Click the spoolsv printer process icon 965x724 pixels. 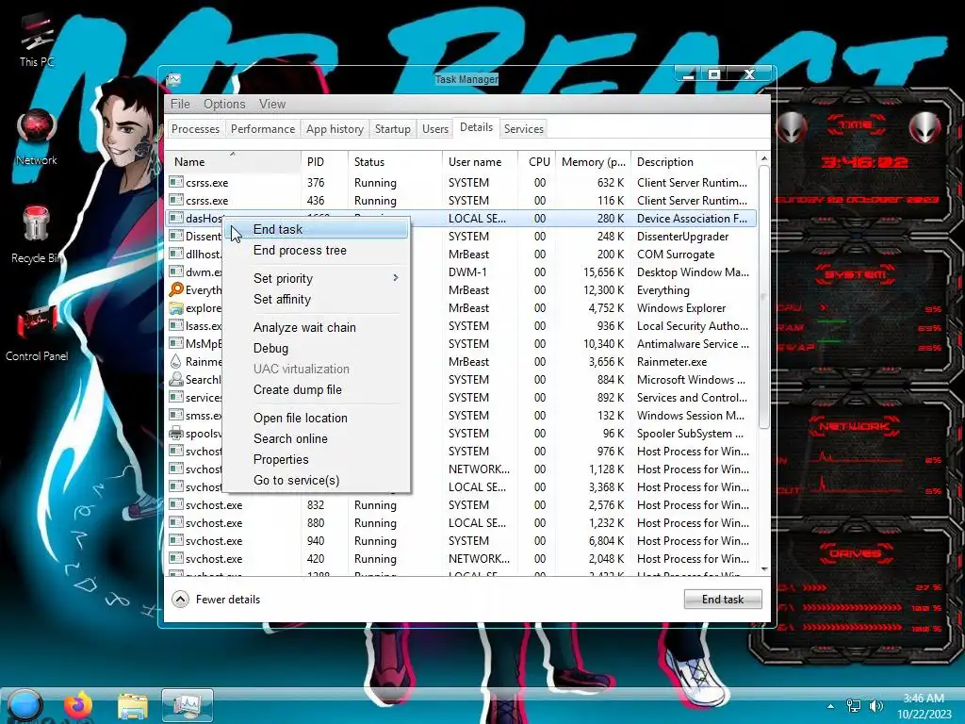pyautogui.click(x=176, y=433)
